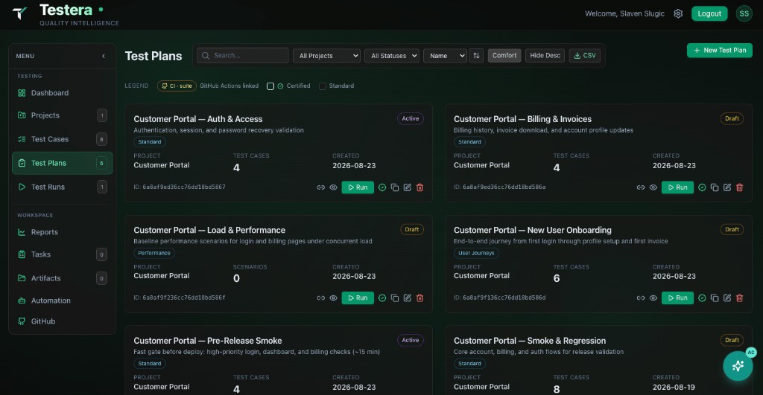
Task: Edit the Load & Performance plan
Action: tap(408, 298)
